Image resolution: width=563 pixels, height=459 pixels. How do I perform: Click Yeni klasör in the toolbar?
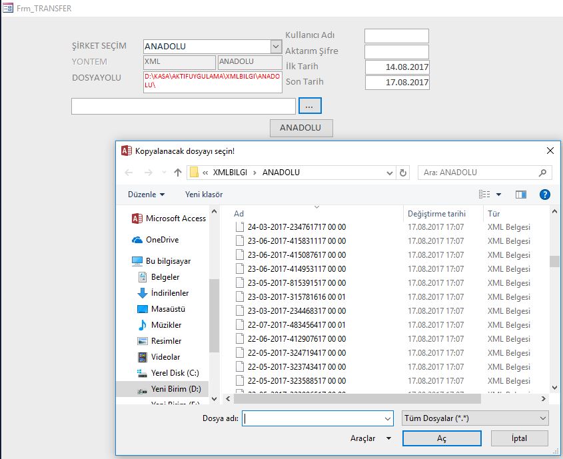click(204, 195)
